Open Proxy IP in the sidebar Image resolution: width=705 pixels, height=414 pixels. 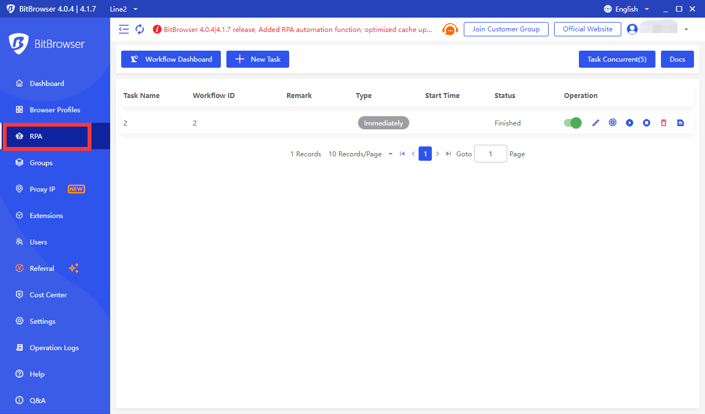click(55, 189)
